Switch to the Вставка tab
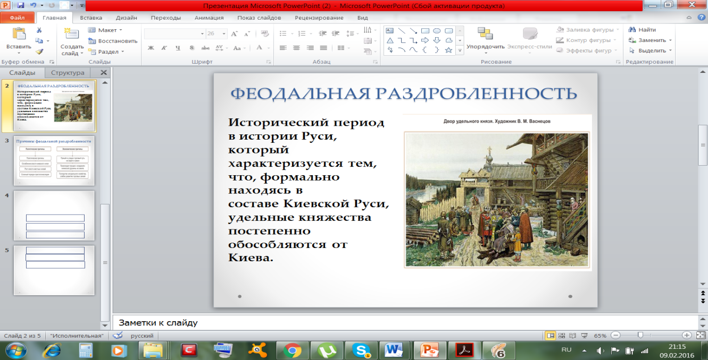 pyautogui.click(x=90, y=18)
